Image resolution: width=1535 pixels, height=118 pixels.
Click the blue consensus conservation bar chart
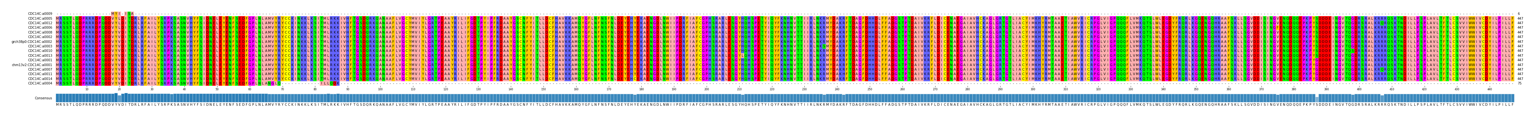pyautogui.click(x=785, y=98)
